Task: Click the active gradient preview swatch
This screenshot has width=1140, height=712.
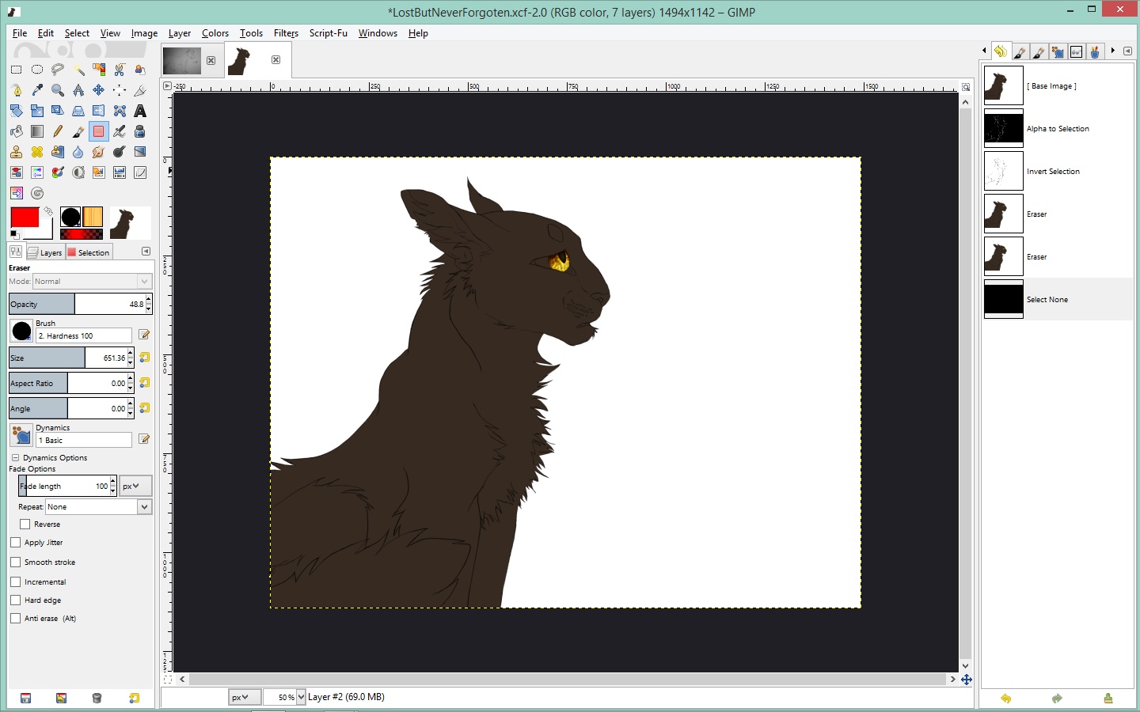Action: pyautogui.click(x=82, y=234)
